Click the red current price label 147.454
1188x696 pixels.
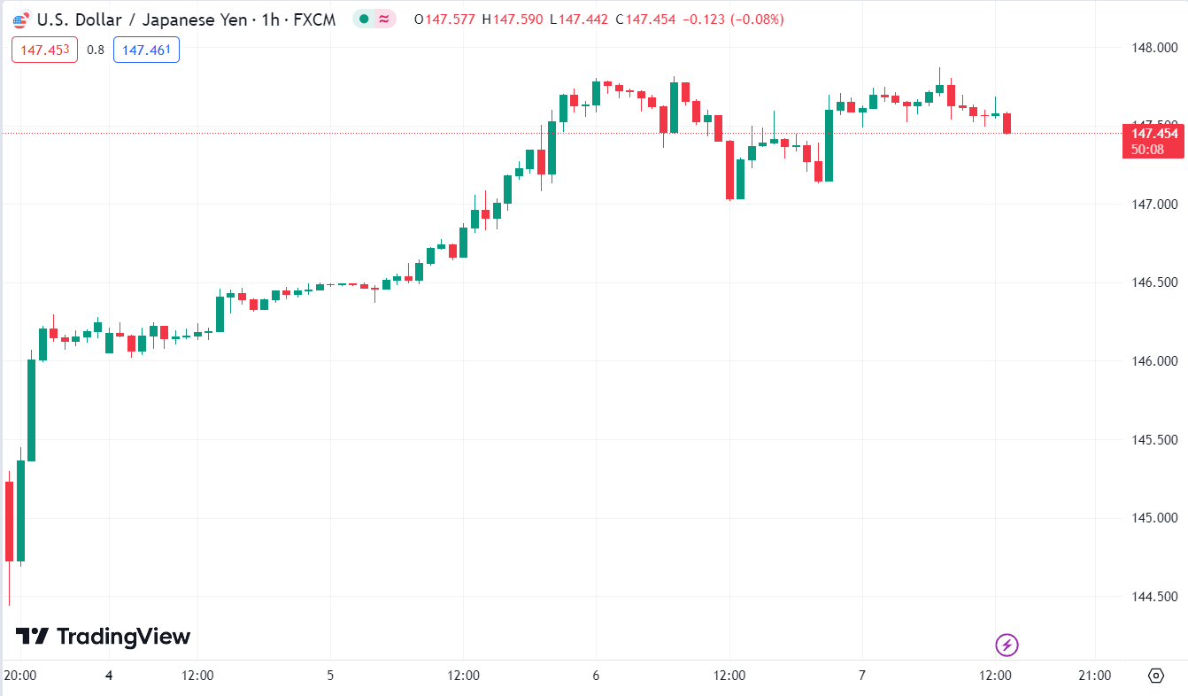pos(1153,134)
